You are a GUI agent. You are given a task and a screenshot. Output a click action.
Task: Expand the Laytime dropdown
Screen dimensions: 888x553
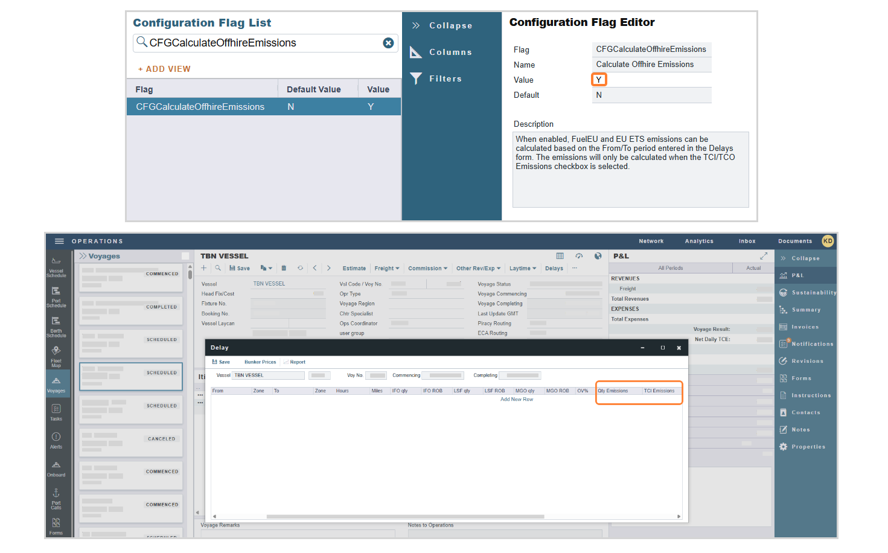click(x=523, y=268)
